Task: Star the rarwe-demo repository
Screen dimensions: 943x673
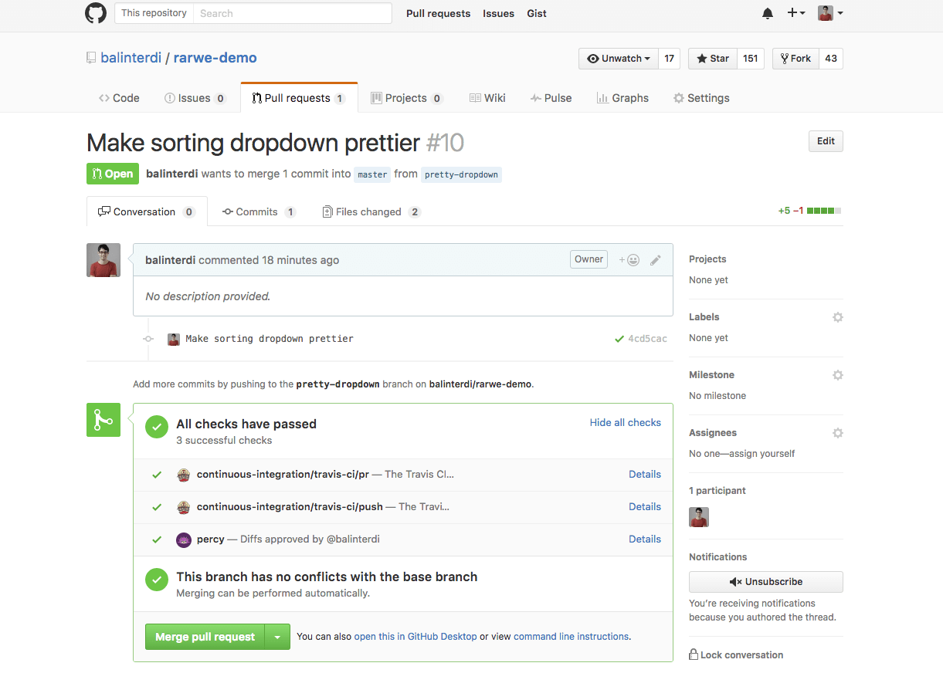Action: pyautogui.click(x=711, y=58)
